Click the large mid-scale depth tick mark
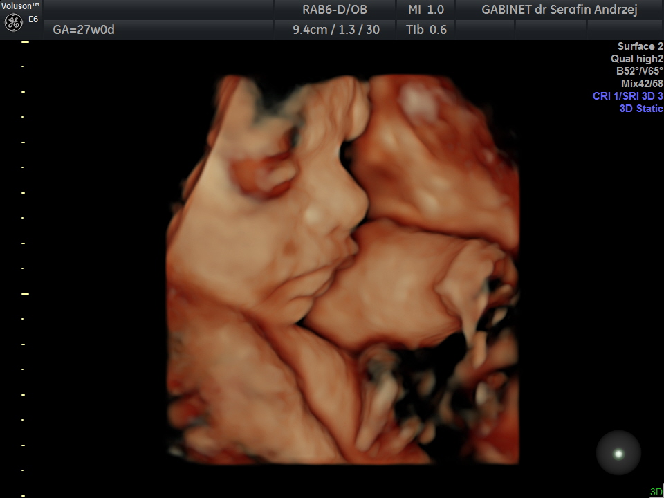664x498 pixels. (25, 294)
